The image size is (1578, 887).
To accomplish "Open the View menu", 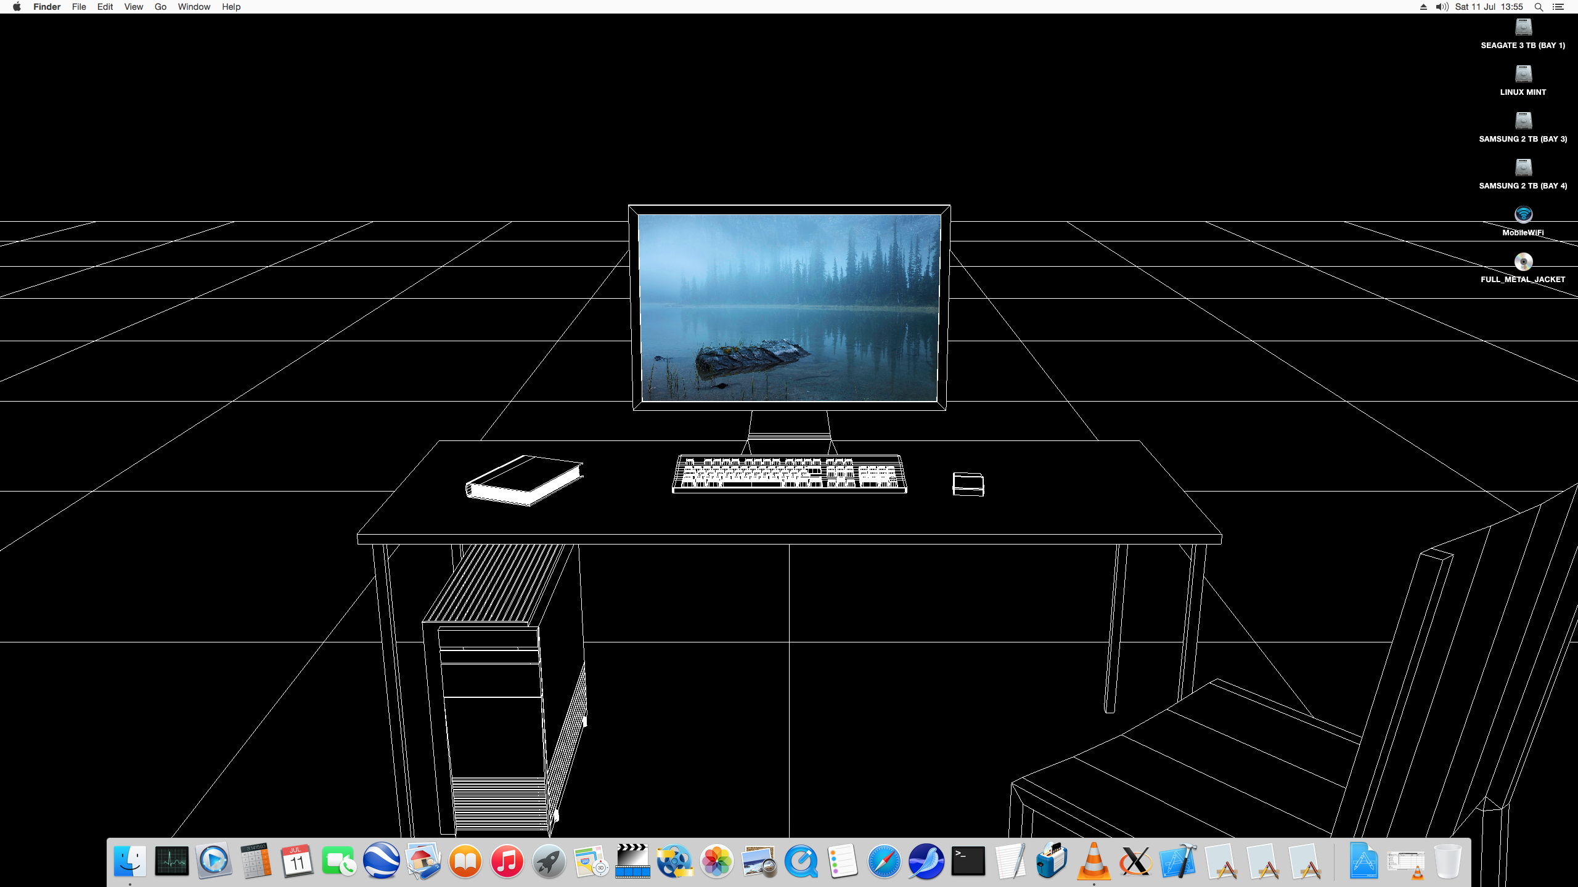I will (133, 7).
